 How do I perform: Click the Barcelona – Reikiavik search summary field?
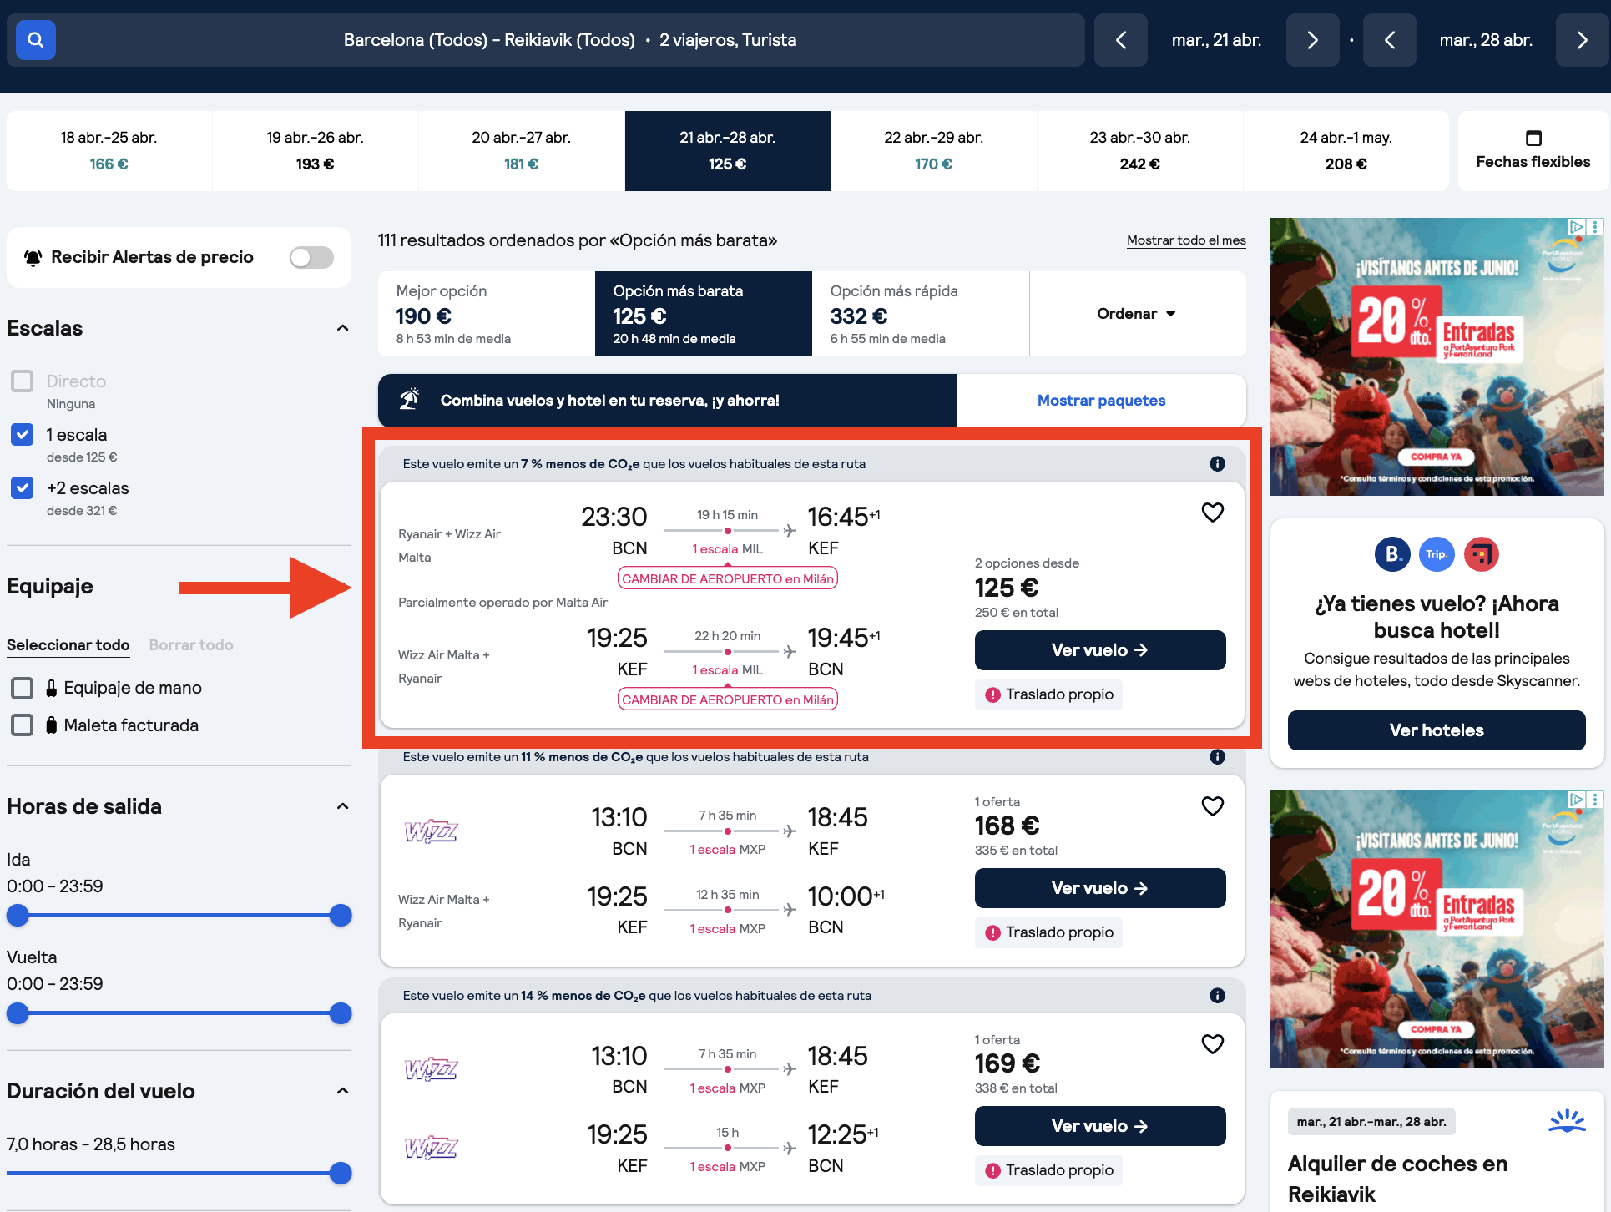570,40
